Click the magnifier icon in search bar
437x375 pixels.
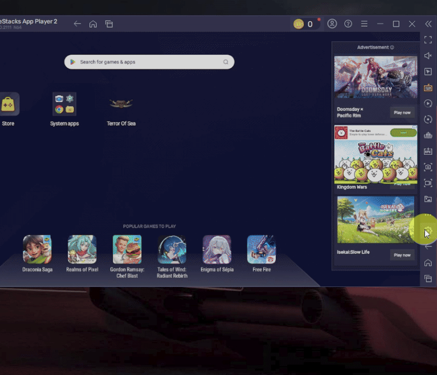coord(226,62)
